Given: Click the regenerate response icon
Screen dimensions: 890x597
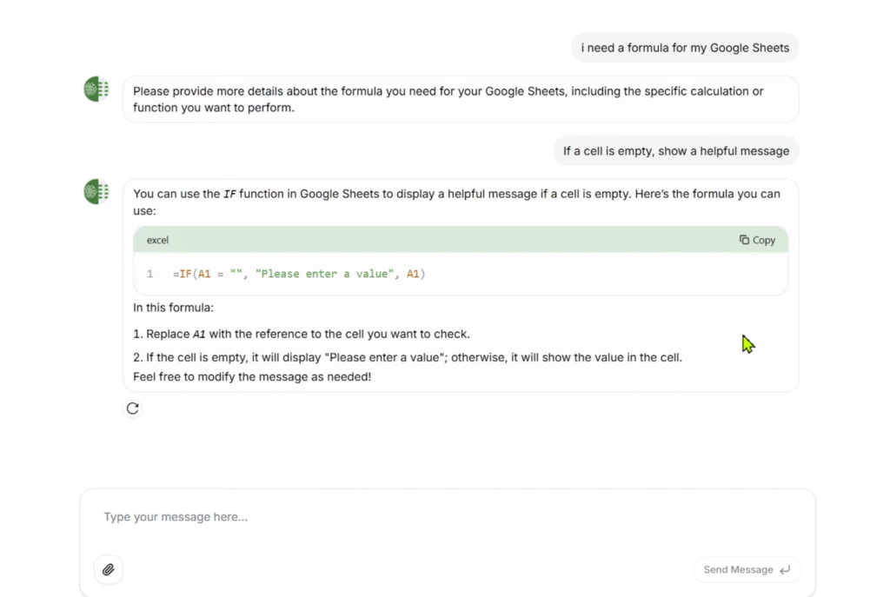Looking at the screenshot, I should coord(132,408).
